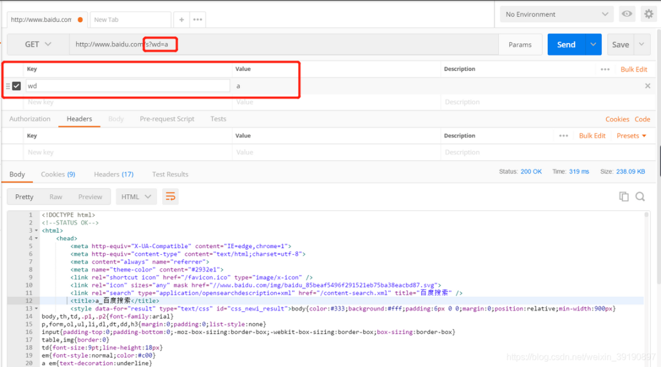Click the headers Description field
Screen dimensions: 661x367
pos(548,153)
